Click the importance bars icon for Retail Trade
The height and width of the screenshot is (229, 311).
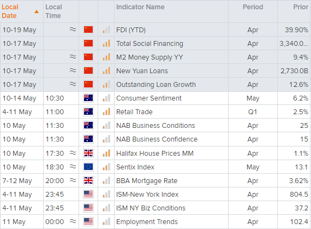tap(106, 111)
